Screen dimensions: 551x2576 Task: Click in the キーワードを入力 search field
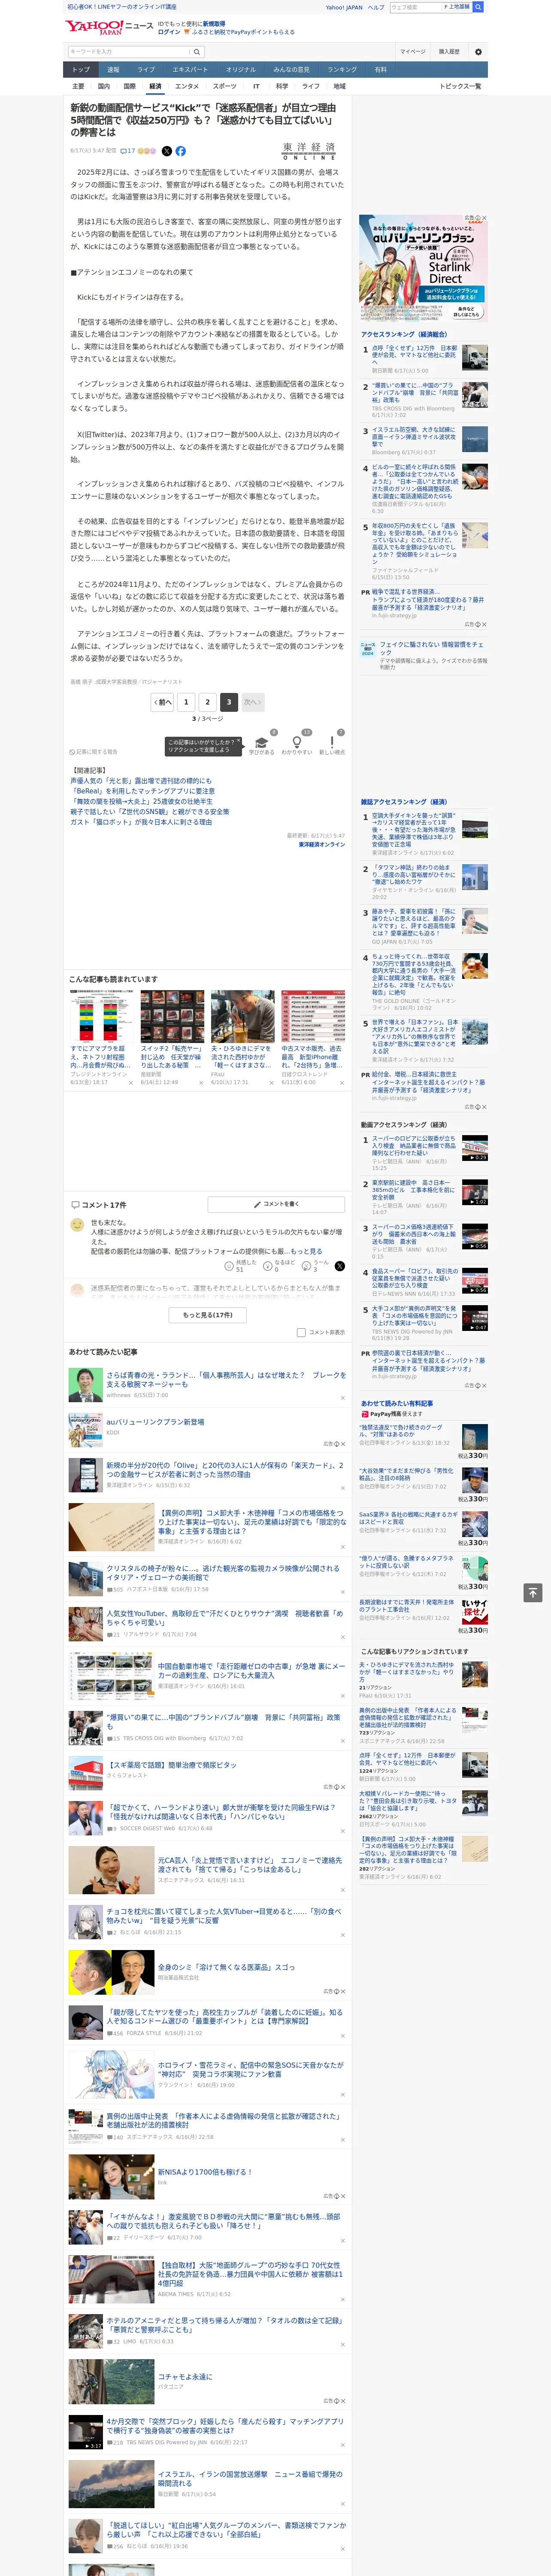point(129,52)
